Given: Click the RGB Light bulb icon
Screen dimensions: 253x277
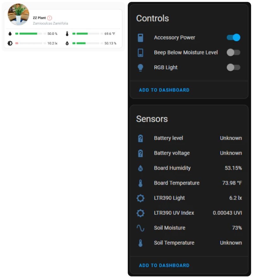Looking at the screenshot, I should click(140, 67).
